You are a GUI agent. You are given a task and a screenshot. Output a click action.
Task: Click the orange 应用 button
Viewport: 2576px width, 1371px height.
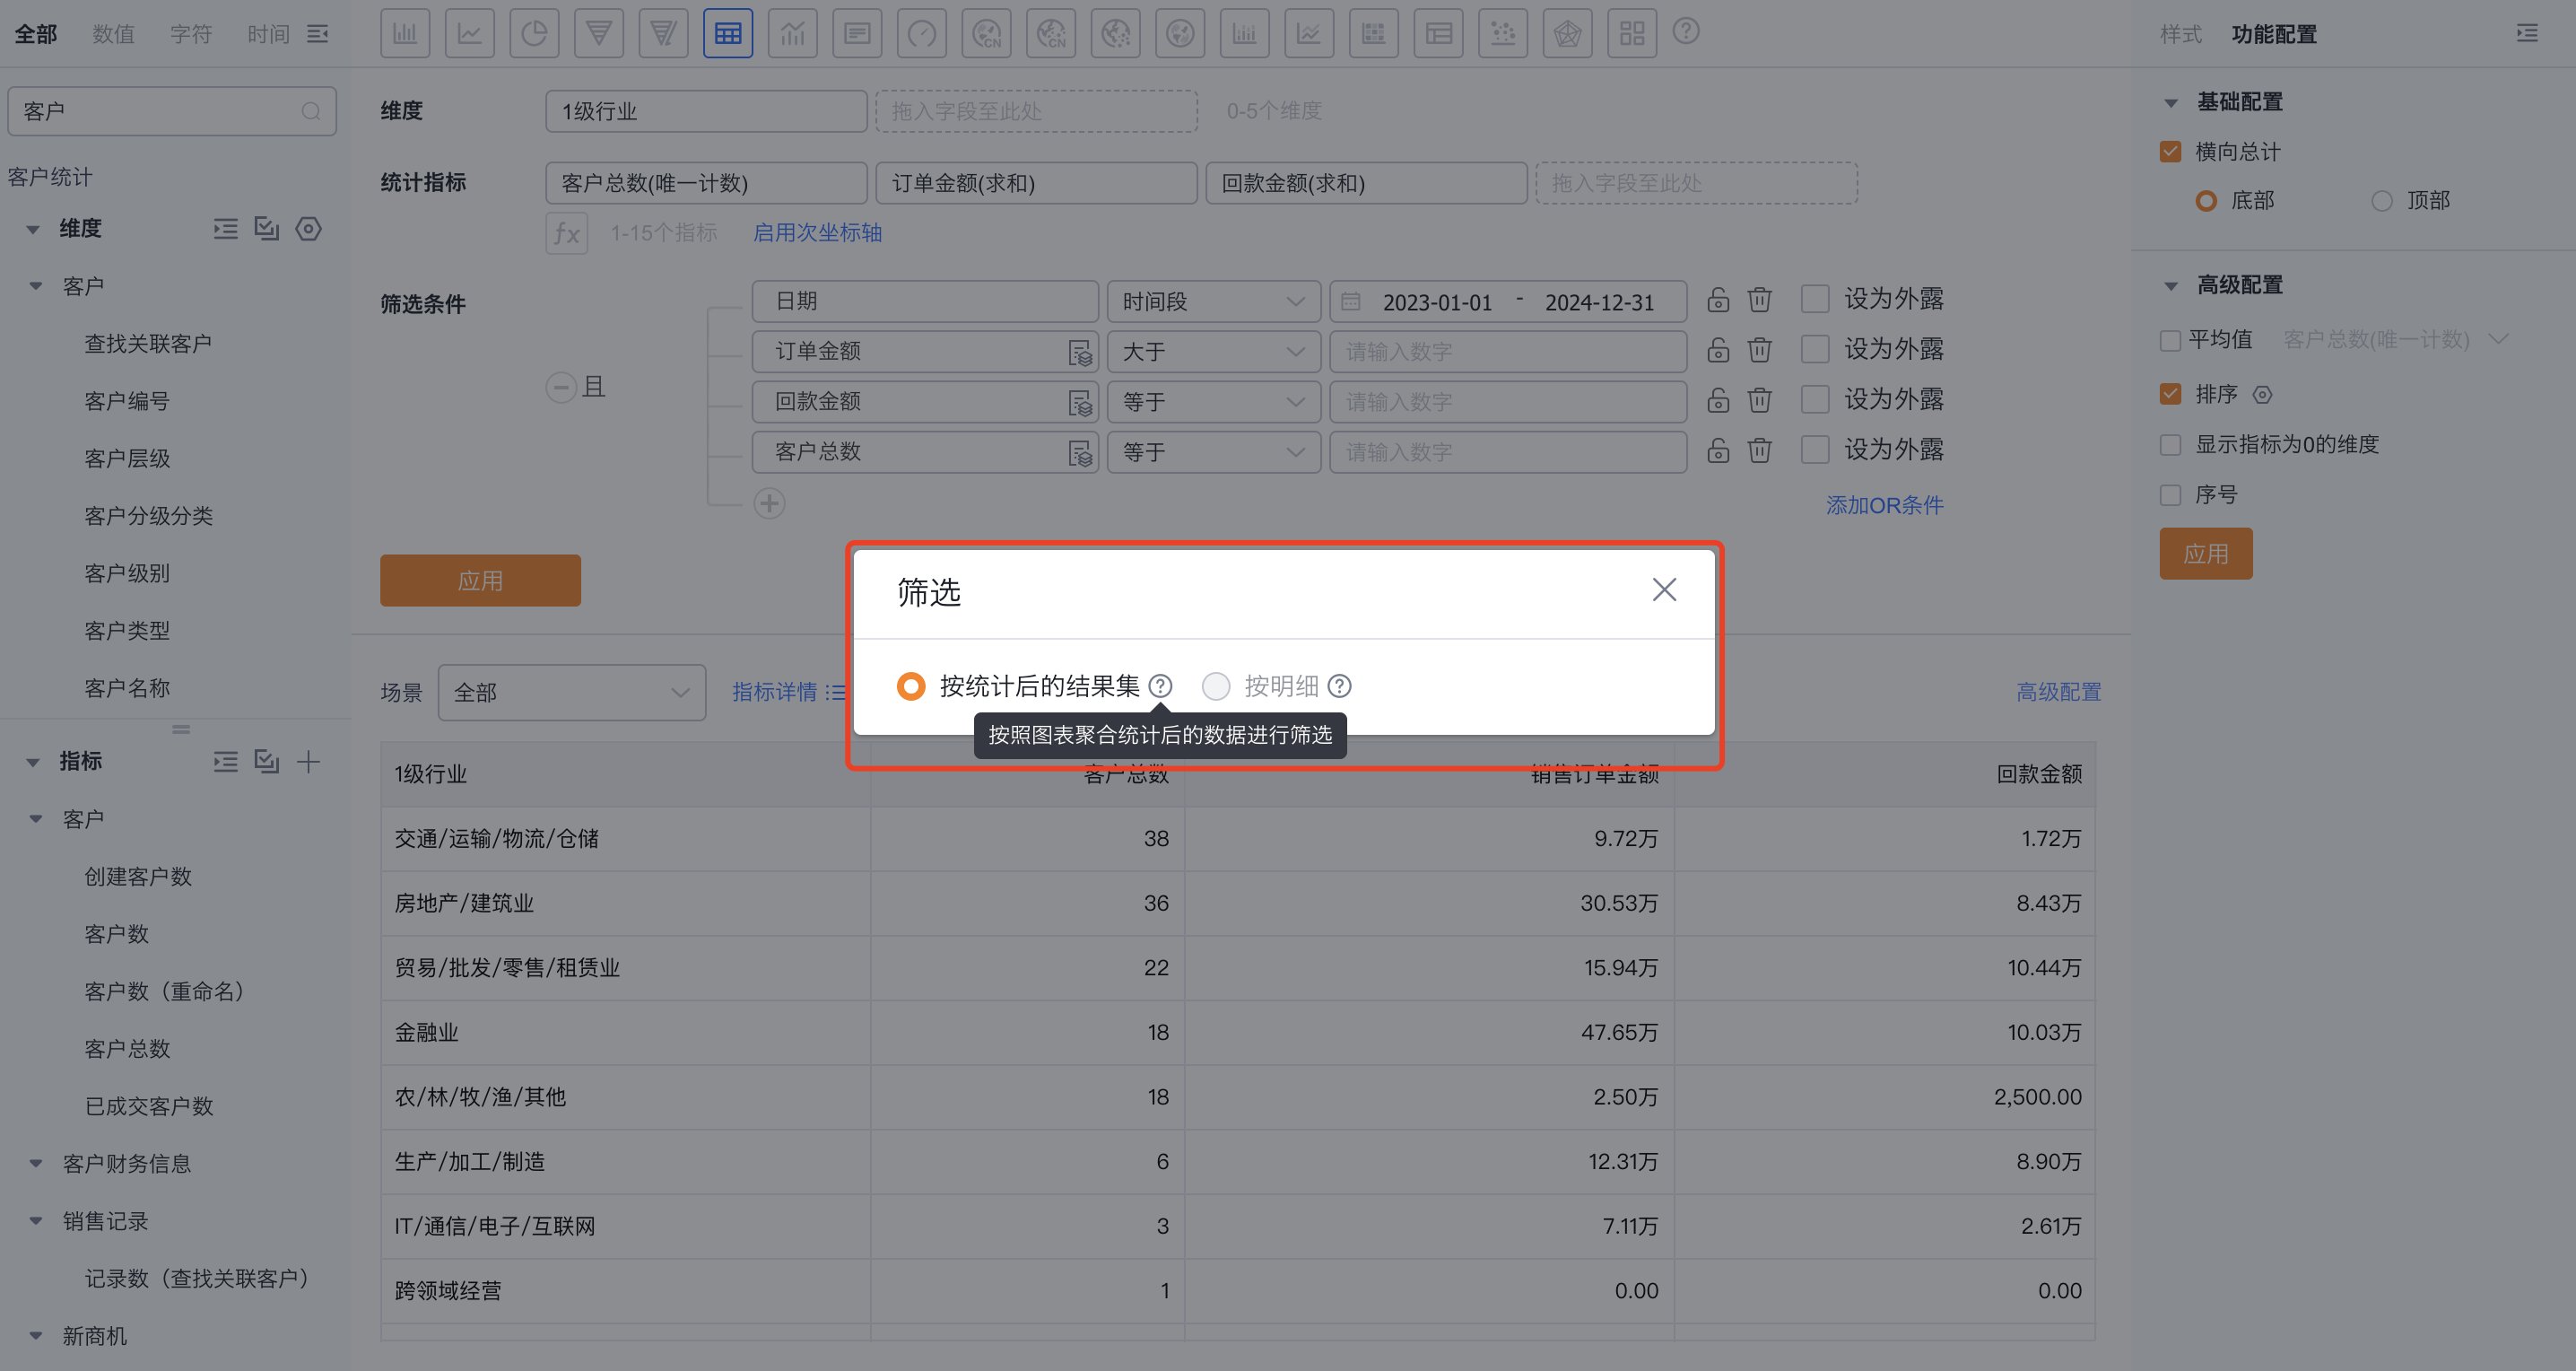click(x=479, y=580)
